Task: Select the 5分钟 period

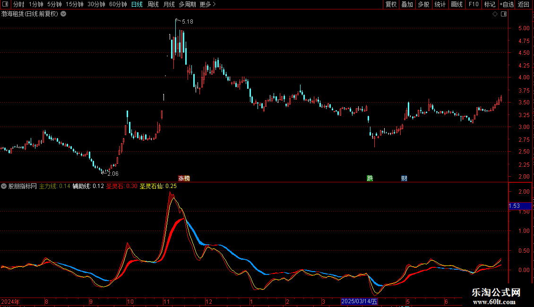Action: pos(54,4)
